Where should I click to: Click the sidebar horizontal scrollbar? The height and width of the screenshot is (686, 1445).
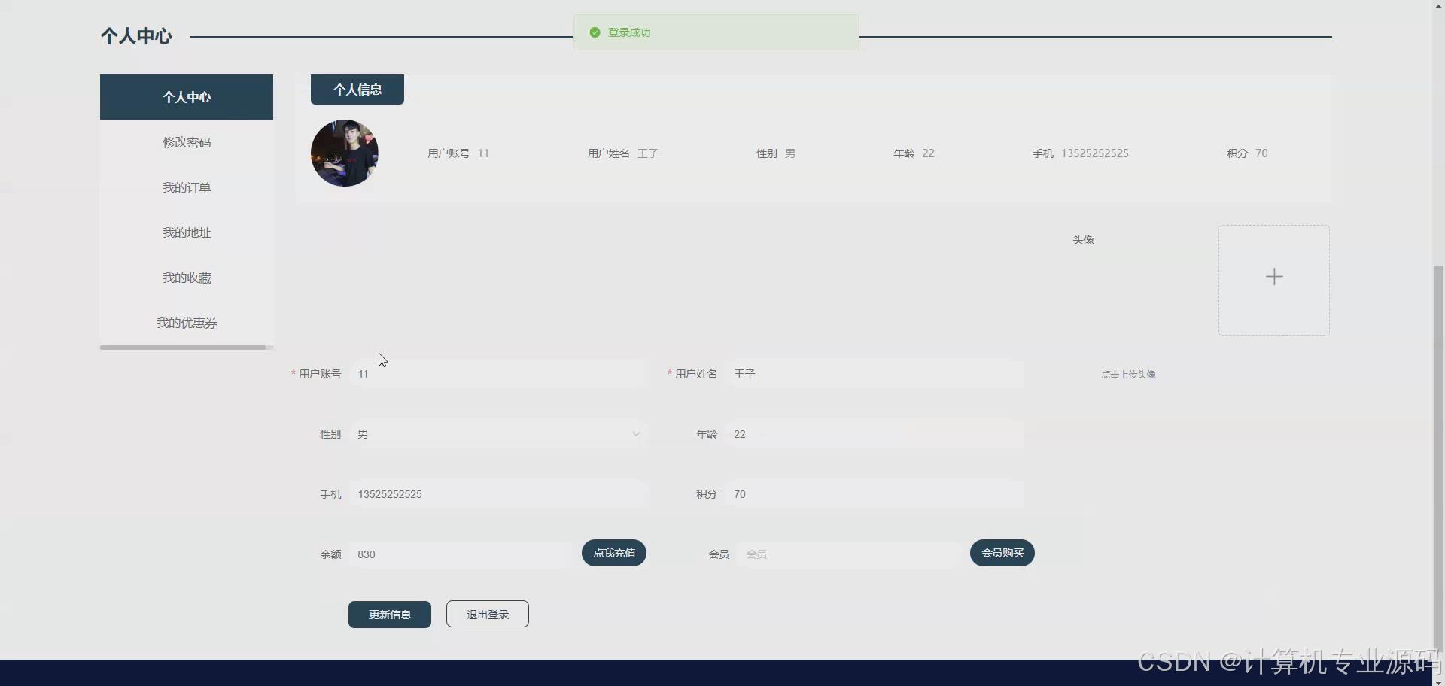[183, 348]
